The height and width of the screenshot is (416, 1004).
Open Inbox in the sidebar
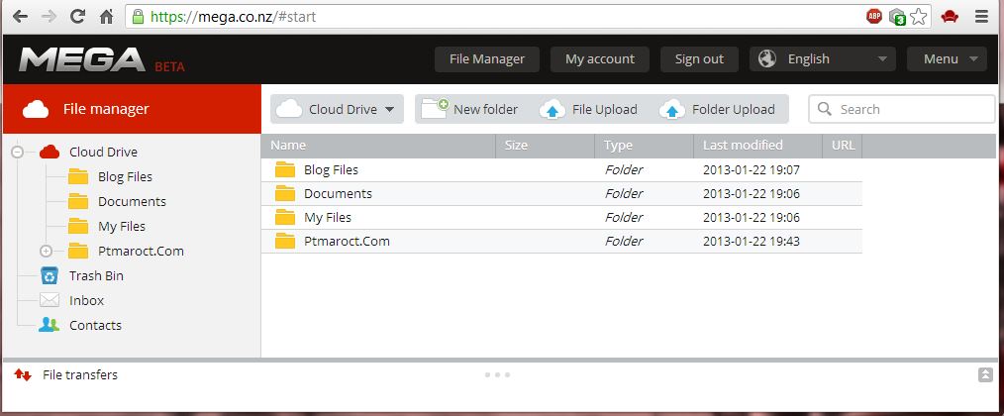[x=86, y=301]
